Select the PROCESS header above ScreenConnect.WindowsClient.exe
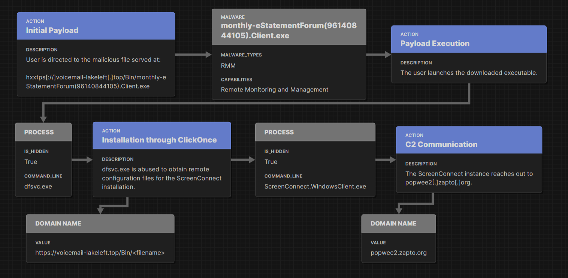568x278 pixels. 279,132
